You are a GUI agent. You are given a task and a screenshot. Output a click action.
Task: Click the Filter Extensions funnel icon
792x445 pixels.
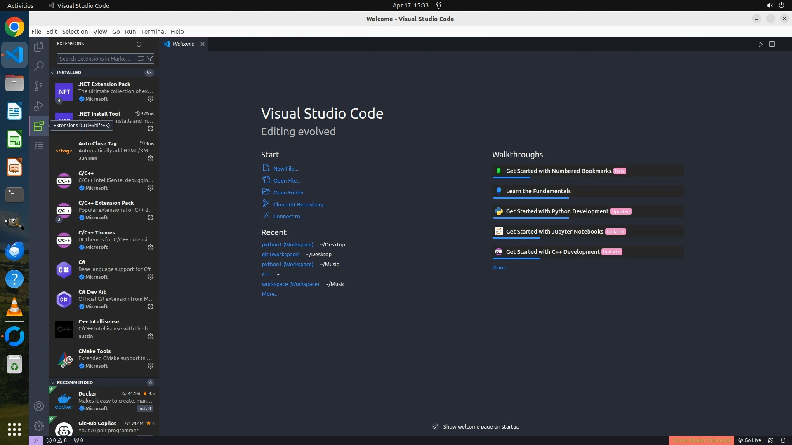click(x=150, y=59)
